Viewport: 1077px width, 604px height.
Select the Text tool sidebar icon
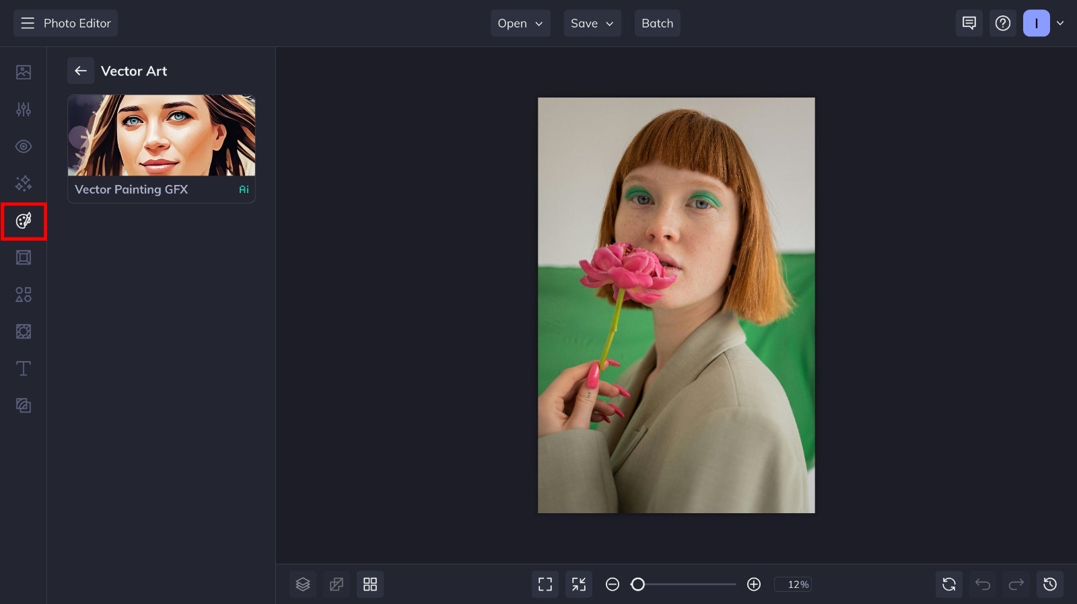(24, 369)
